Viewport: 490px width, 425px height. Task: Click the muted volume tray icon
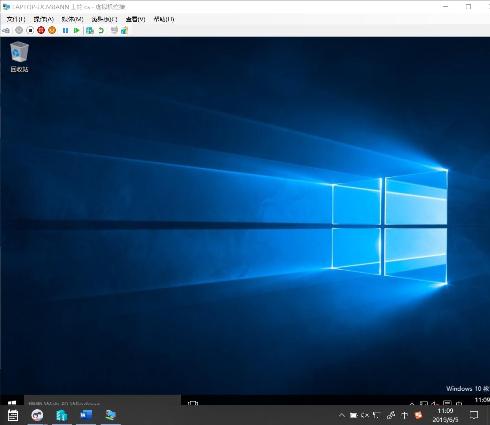coord(365,415)
